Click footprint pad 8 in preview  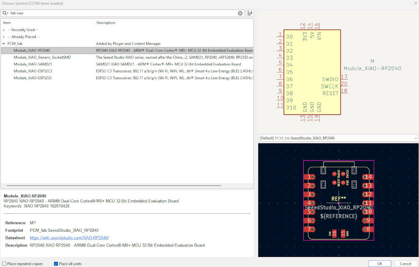tap(368, 229)
